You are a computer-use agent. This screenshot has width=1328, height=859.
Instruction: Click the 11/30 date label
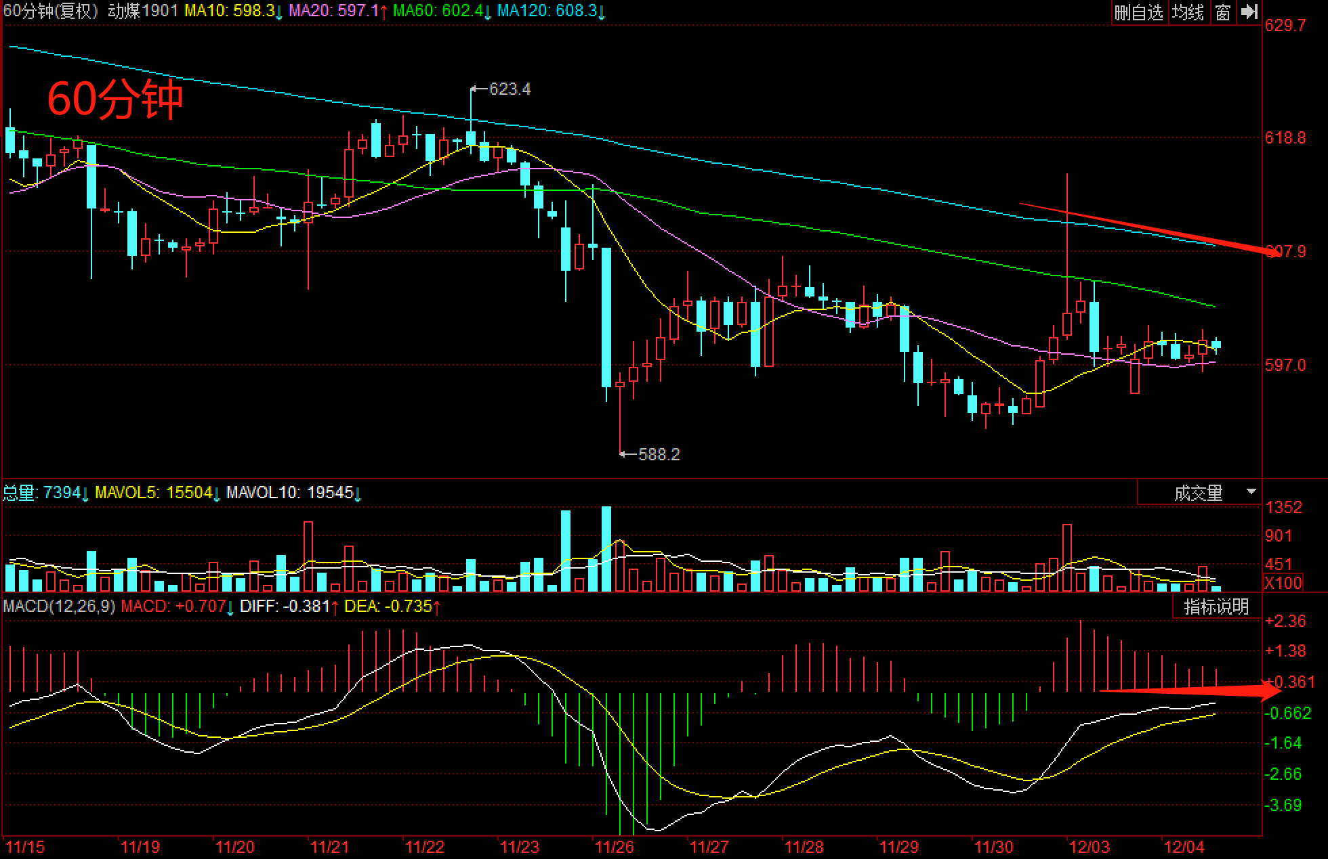(x=994, y=847)
